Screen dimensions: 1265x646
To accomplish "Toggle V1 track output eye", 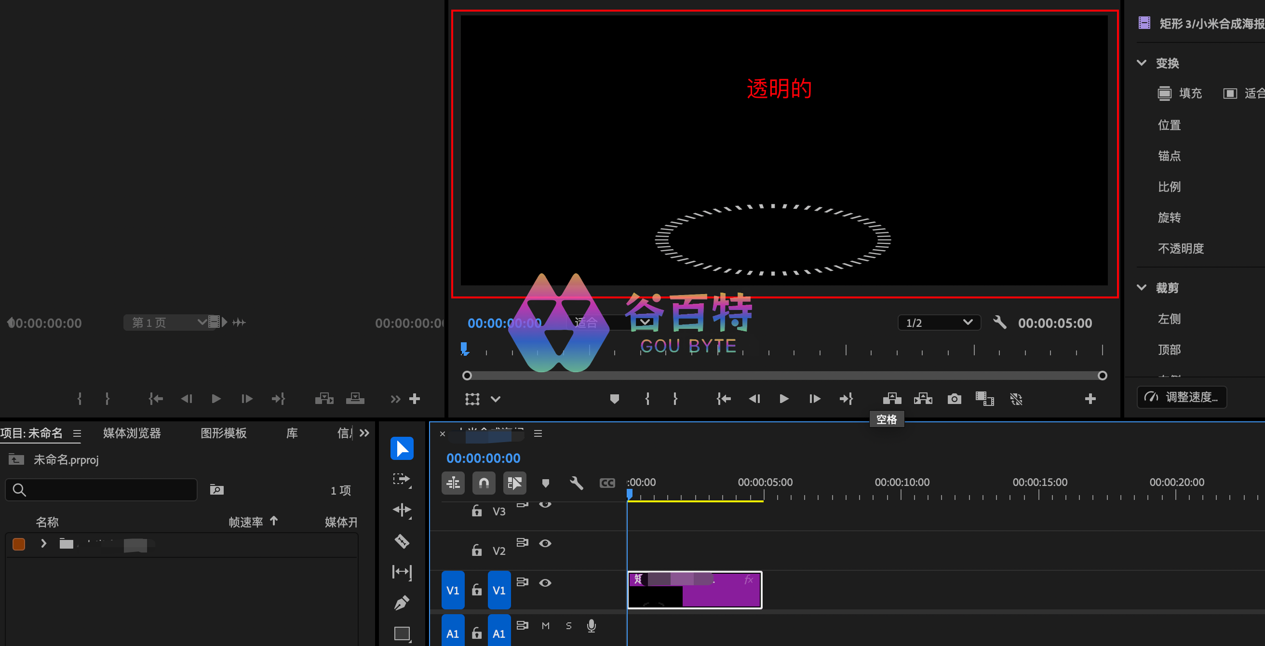I will coord(545,583).
